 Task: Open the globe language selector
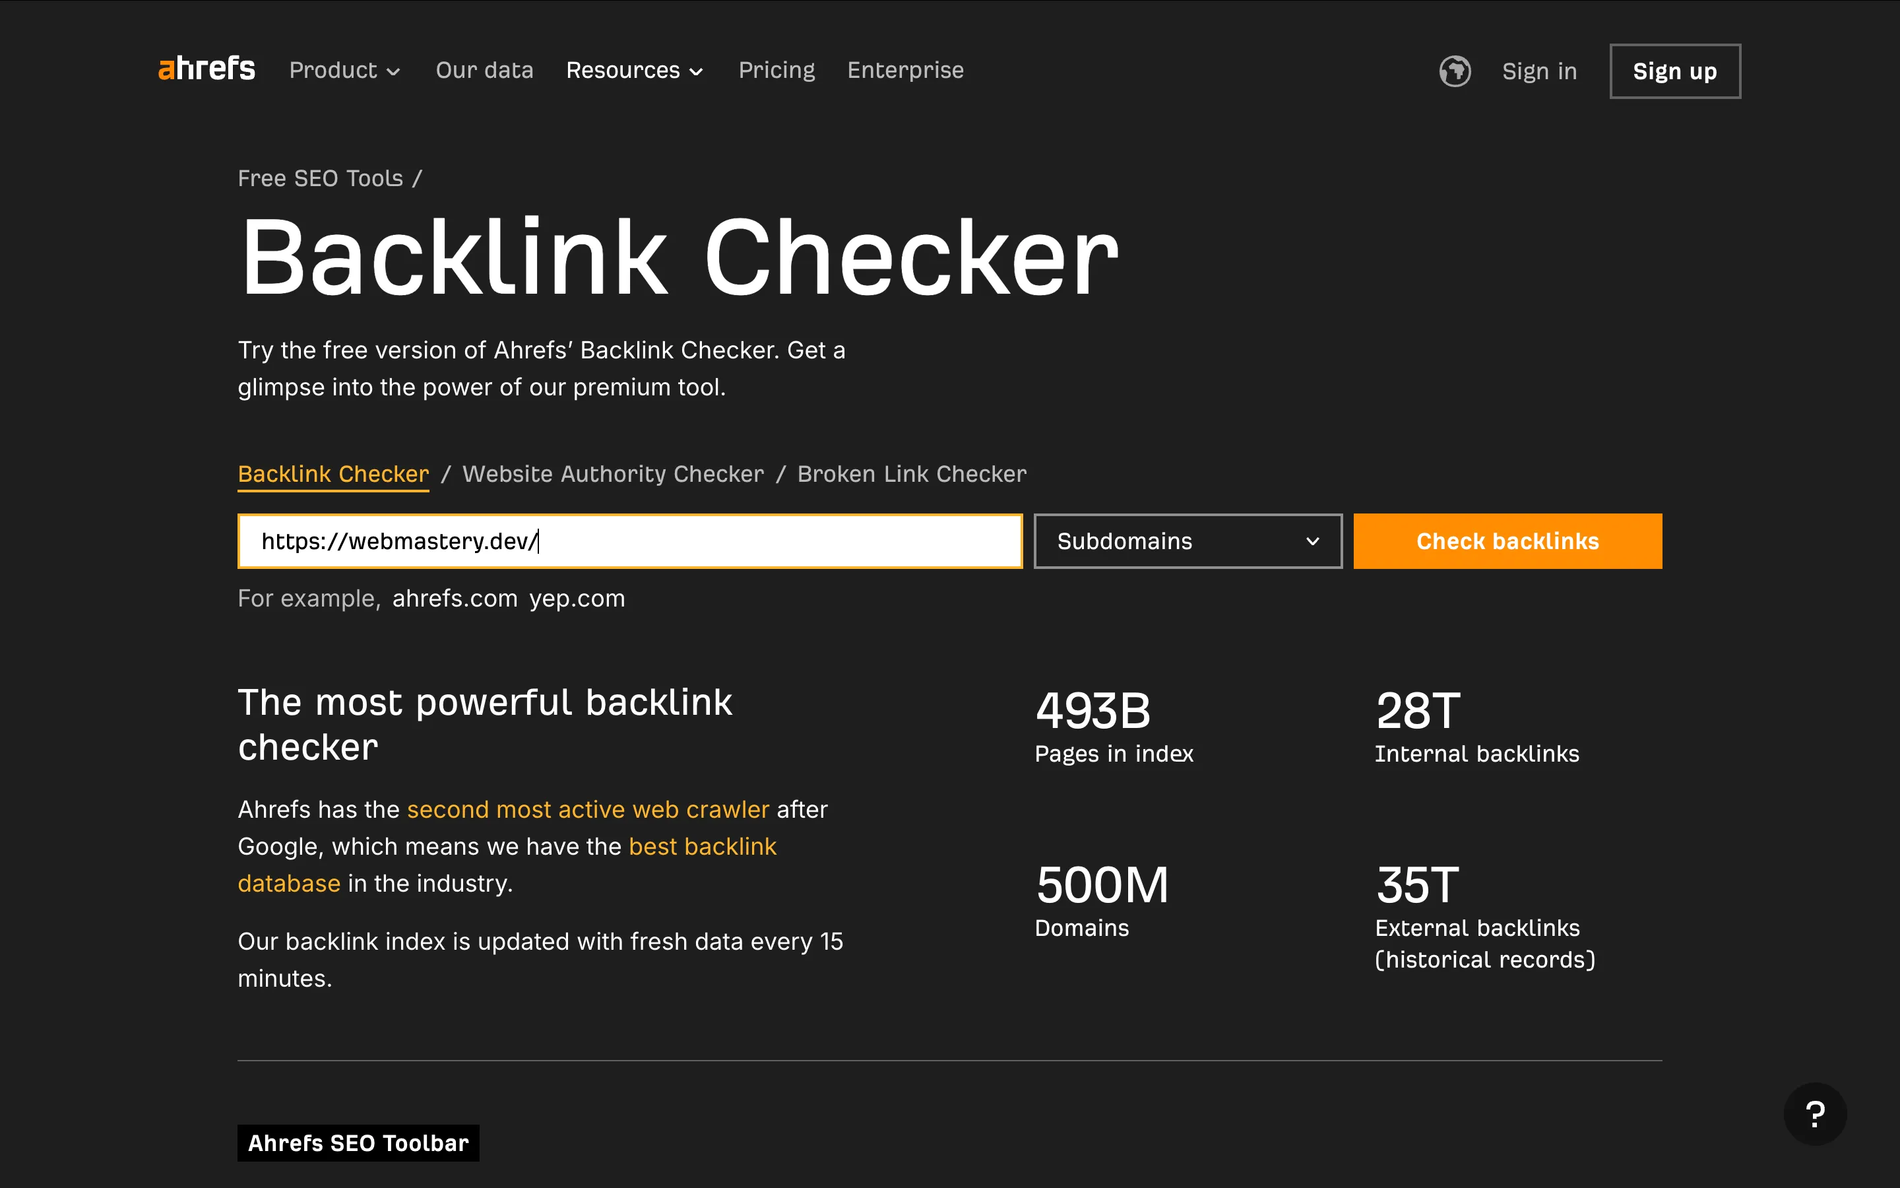coord(1454,71)
